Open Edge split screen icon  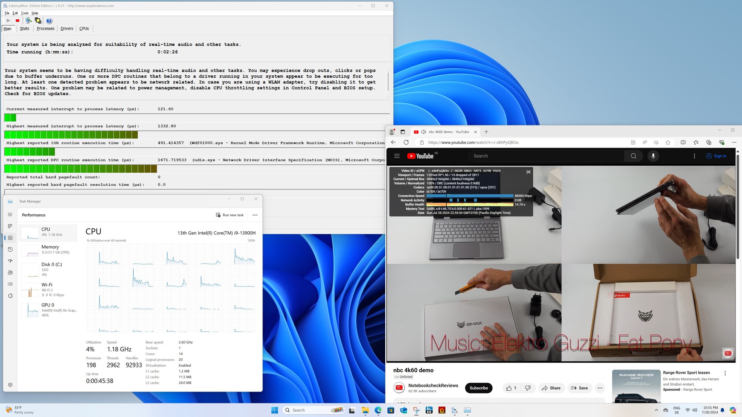point(683,142)
